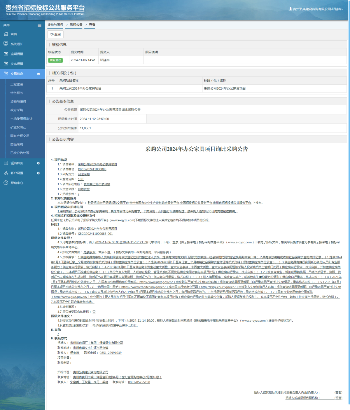Click the system notification monitor icon
350x410 pixels.
[6, 44]
